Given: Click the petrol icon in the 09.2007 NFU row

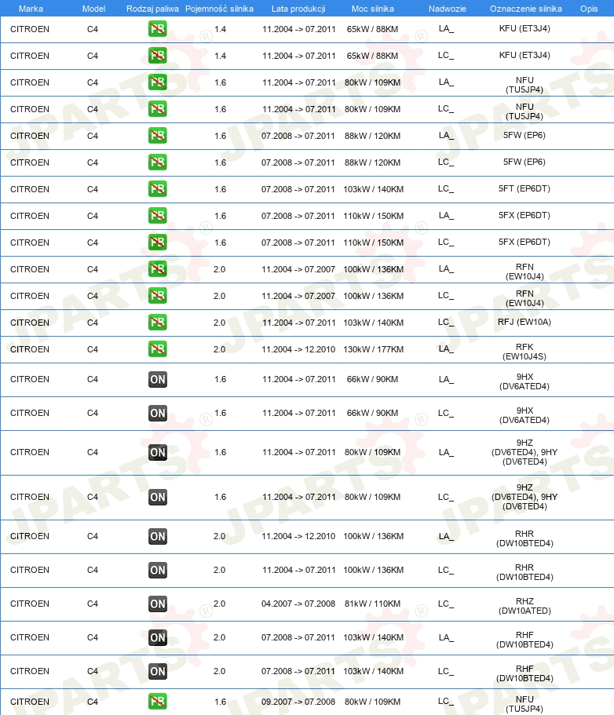Looking at the screenshot, I should (x=157, y=702).
